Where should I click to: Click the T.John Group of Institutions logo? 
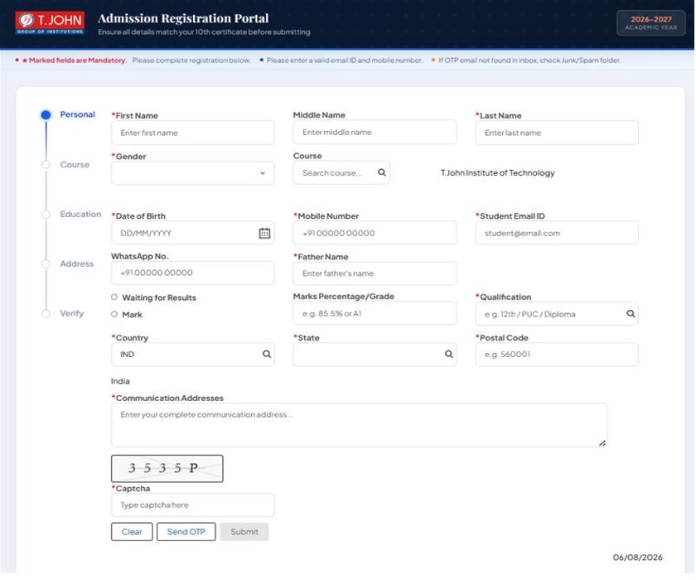pos(50,22)
